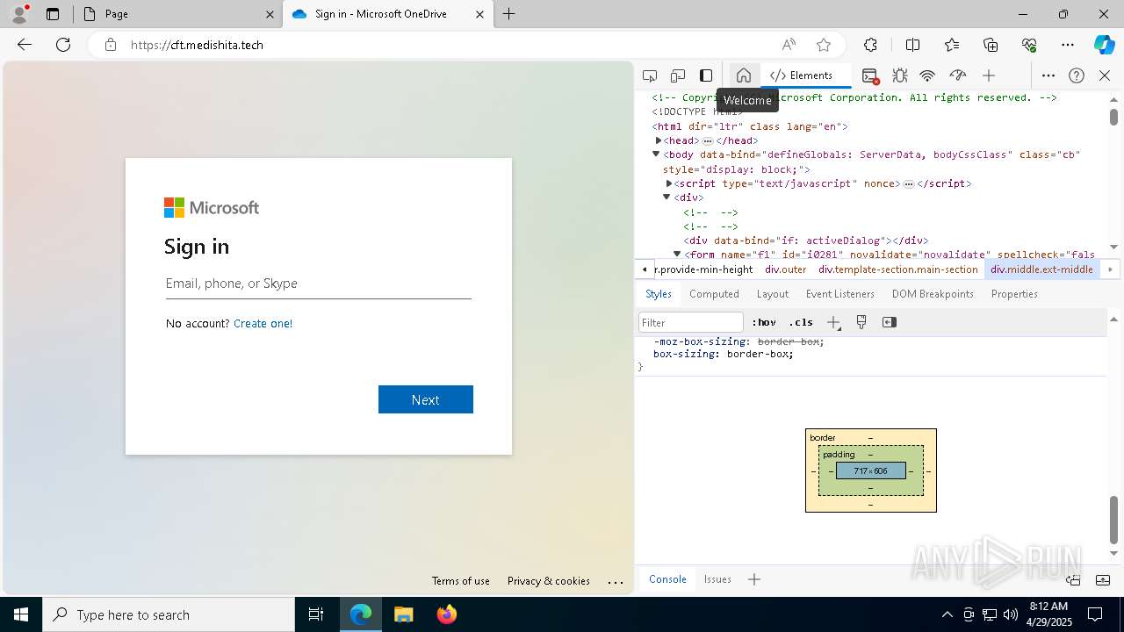Open the Network wifi icon tool

[x=928, y=75]
